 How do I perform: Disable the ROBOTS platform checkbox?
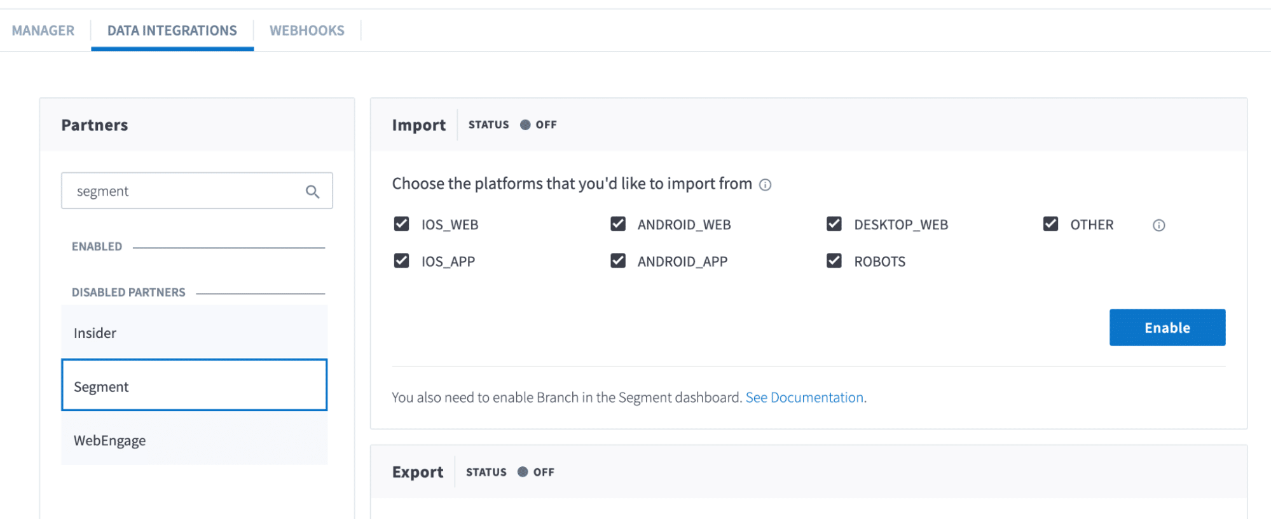tap(834, 261)
